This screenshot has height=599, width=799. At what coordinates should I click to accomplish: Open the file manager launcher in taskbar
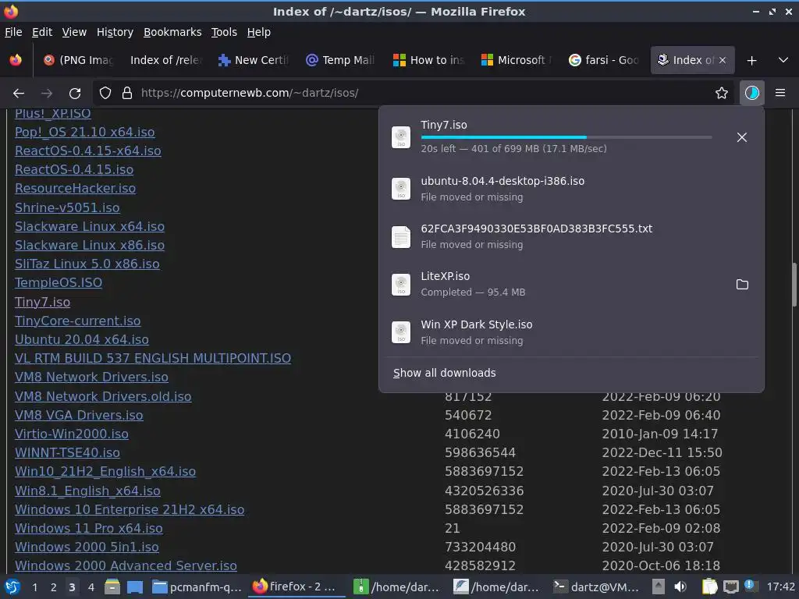tap(112, 587)
